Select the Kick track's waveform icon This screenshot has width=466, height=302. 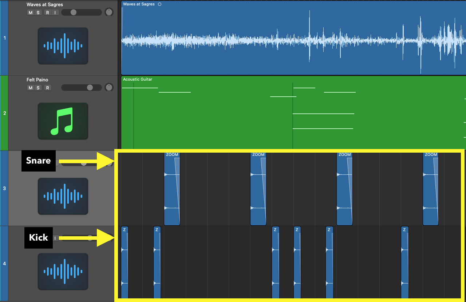63,271
